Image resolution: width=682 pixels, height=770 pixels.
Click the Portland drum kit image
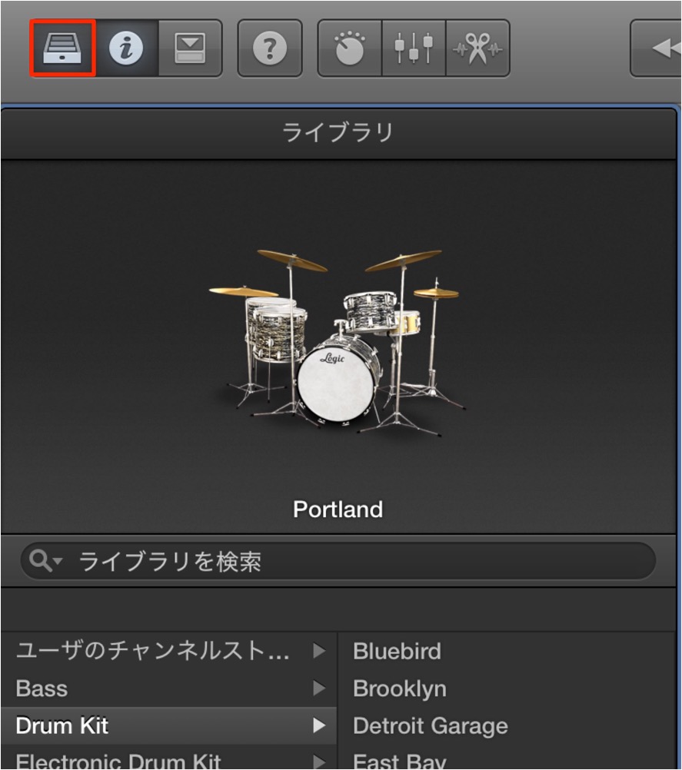tap(338, 342)
